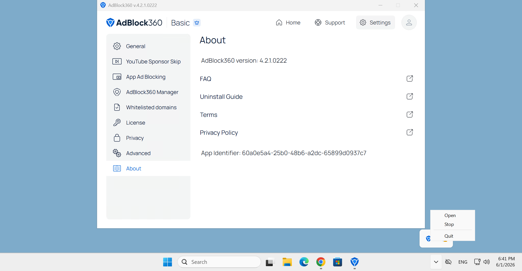Click the AdBlock360 Manager shield icon
This screenshot has height=271, width=522.
(x=117, y=92)
